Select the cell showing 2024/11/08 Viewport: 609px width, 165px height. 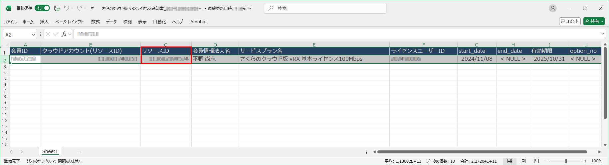pos(477,59)
